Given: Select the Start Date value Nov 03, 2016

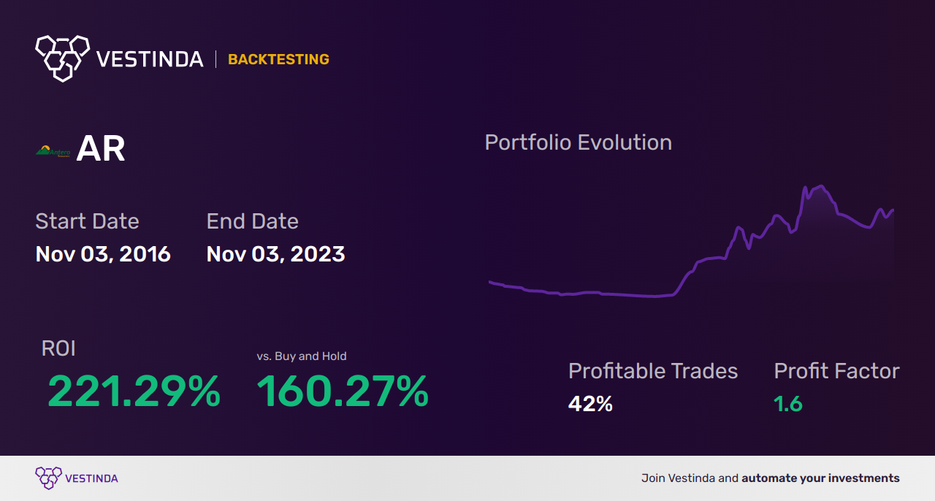Looking at the screenshot, I should point(103,253).
